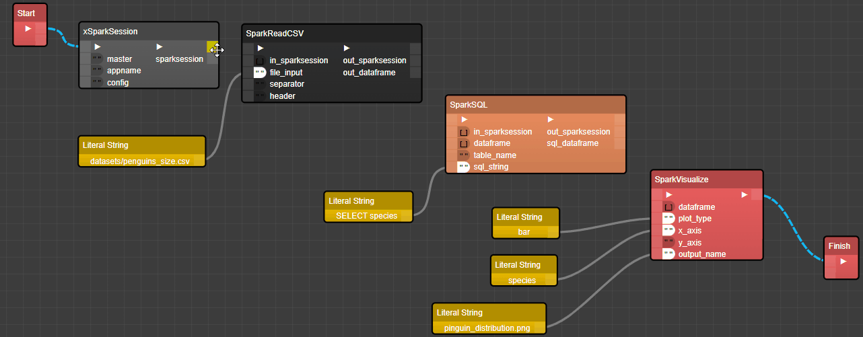Screen dimensions: 863x337
Task: Select the sql_string port on SparkSQL
Action: (463, 167)
